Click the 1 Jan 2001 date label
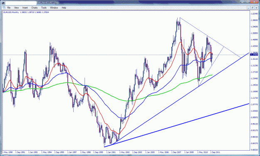This screenshot has height=156, width=260. [x=111, y=152]
